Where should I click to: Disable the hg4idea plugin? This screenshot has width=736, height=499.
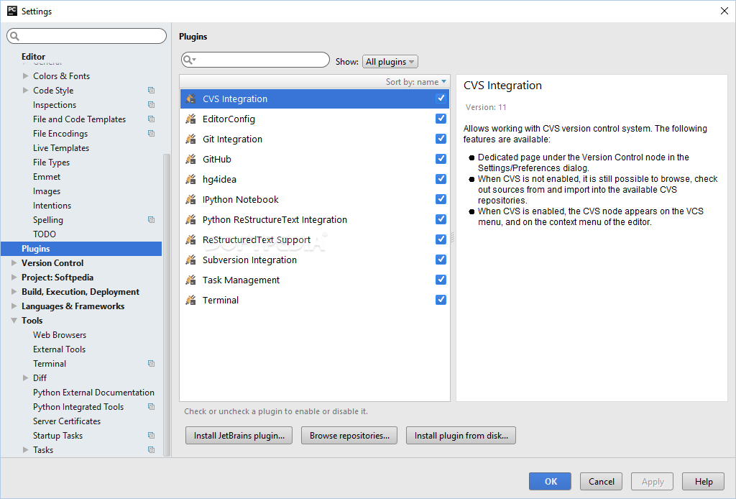point(441,179)
